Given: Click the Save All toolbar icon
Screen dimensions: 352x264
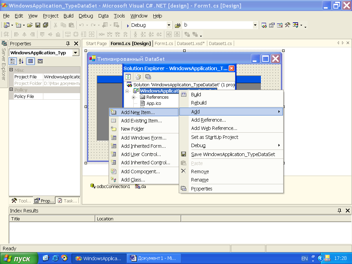Looking at the screenshot, I should point(45,25).
